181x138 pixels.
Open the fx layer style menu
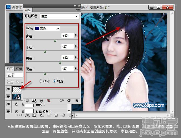27,115
